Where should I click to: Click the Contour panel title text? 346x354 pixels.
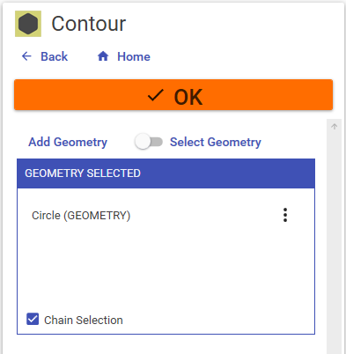pyautogui.click(x=89, y=24)
